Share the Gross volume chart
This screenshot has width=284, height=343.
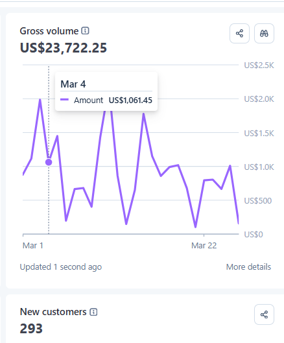click(239, 34)
